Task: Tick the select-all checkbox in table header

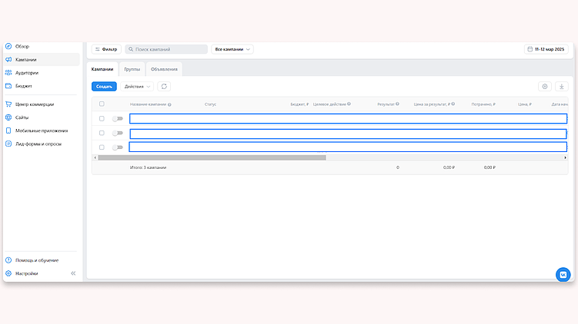Action: (102, 104)
